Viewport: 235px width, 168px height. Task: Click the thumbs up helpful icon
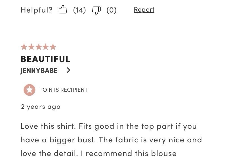[63, 9]
